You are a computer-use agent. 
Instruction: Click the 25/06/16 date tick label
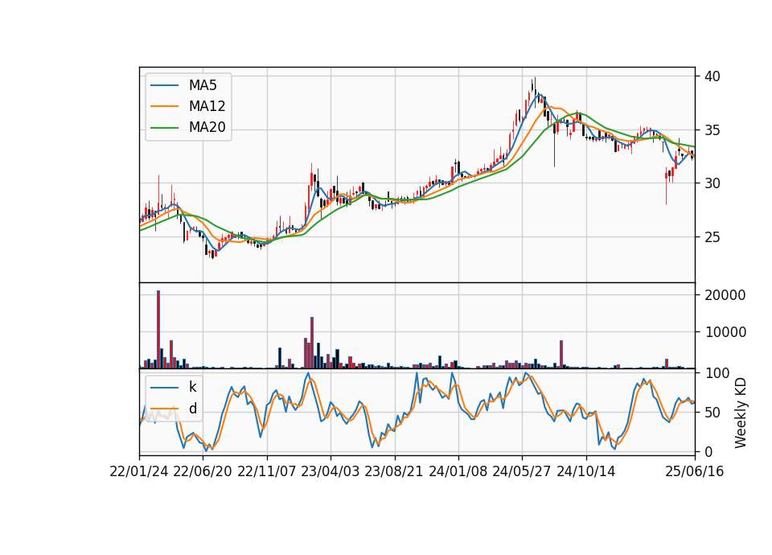(x=695, y=471)
